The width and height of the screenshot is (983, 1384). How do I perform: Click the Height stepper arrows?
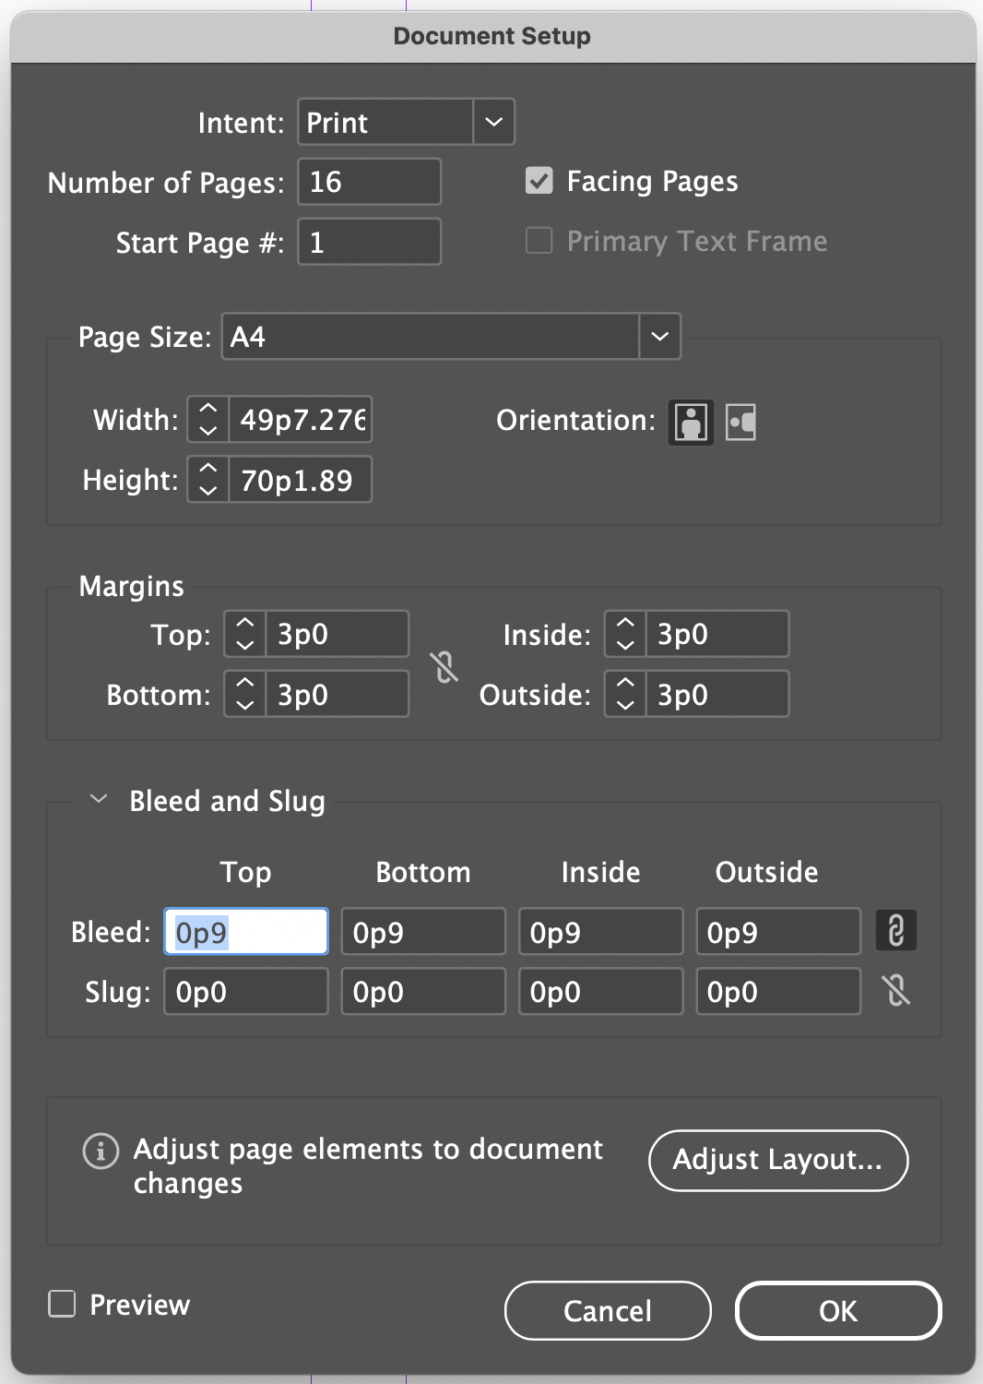point(208,480)
